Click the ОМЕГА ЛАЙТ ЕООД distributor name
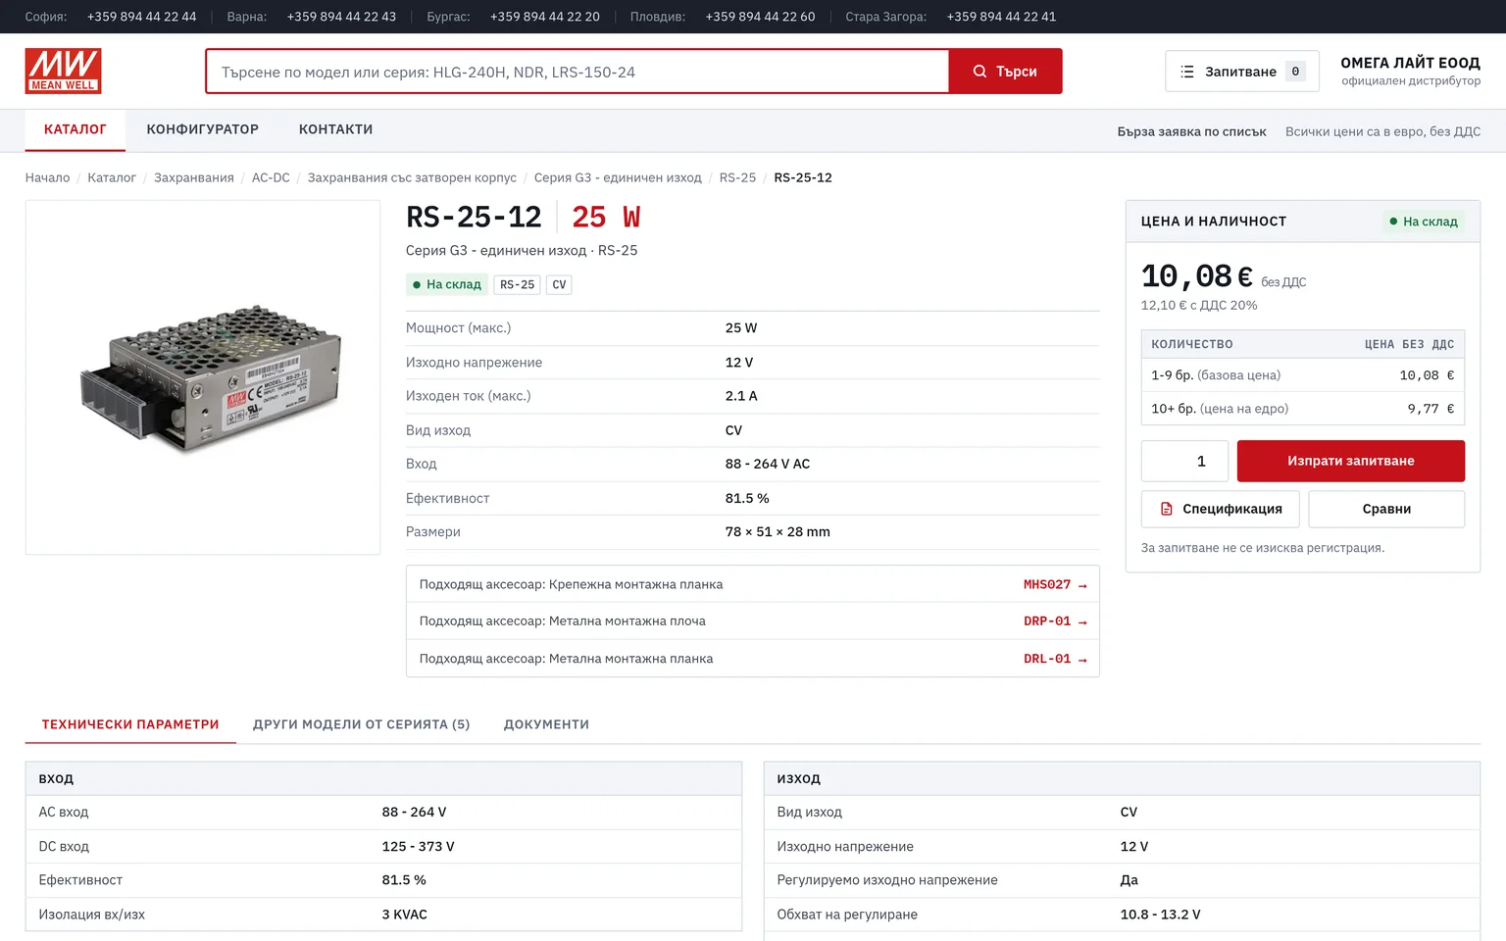The image size is (1506, 941). [x=1410, y=63]
